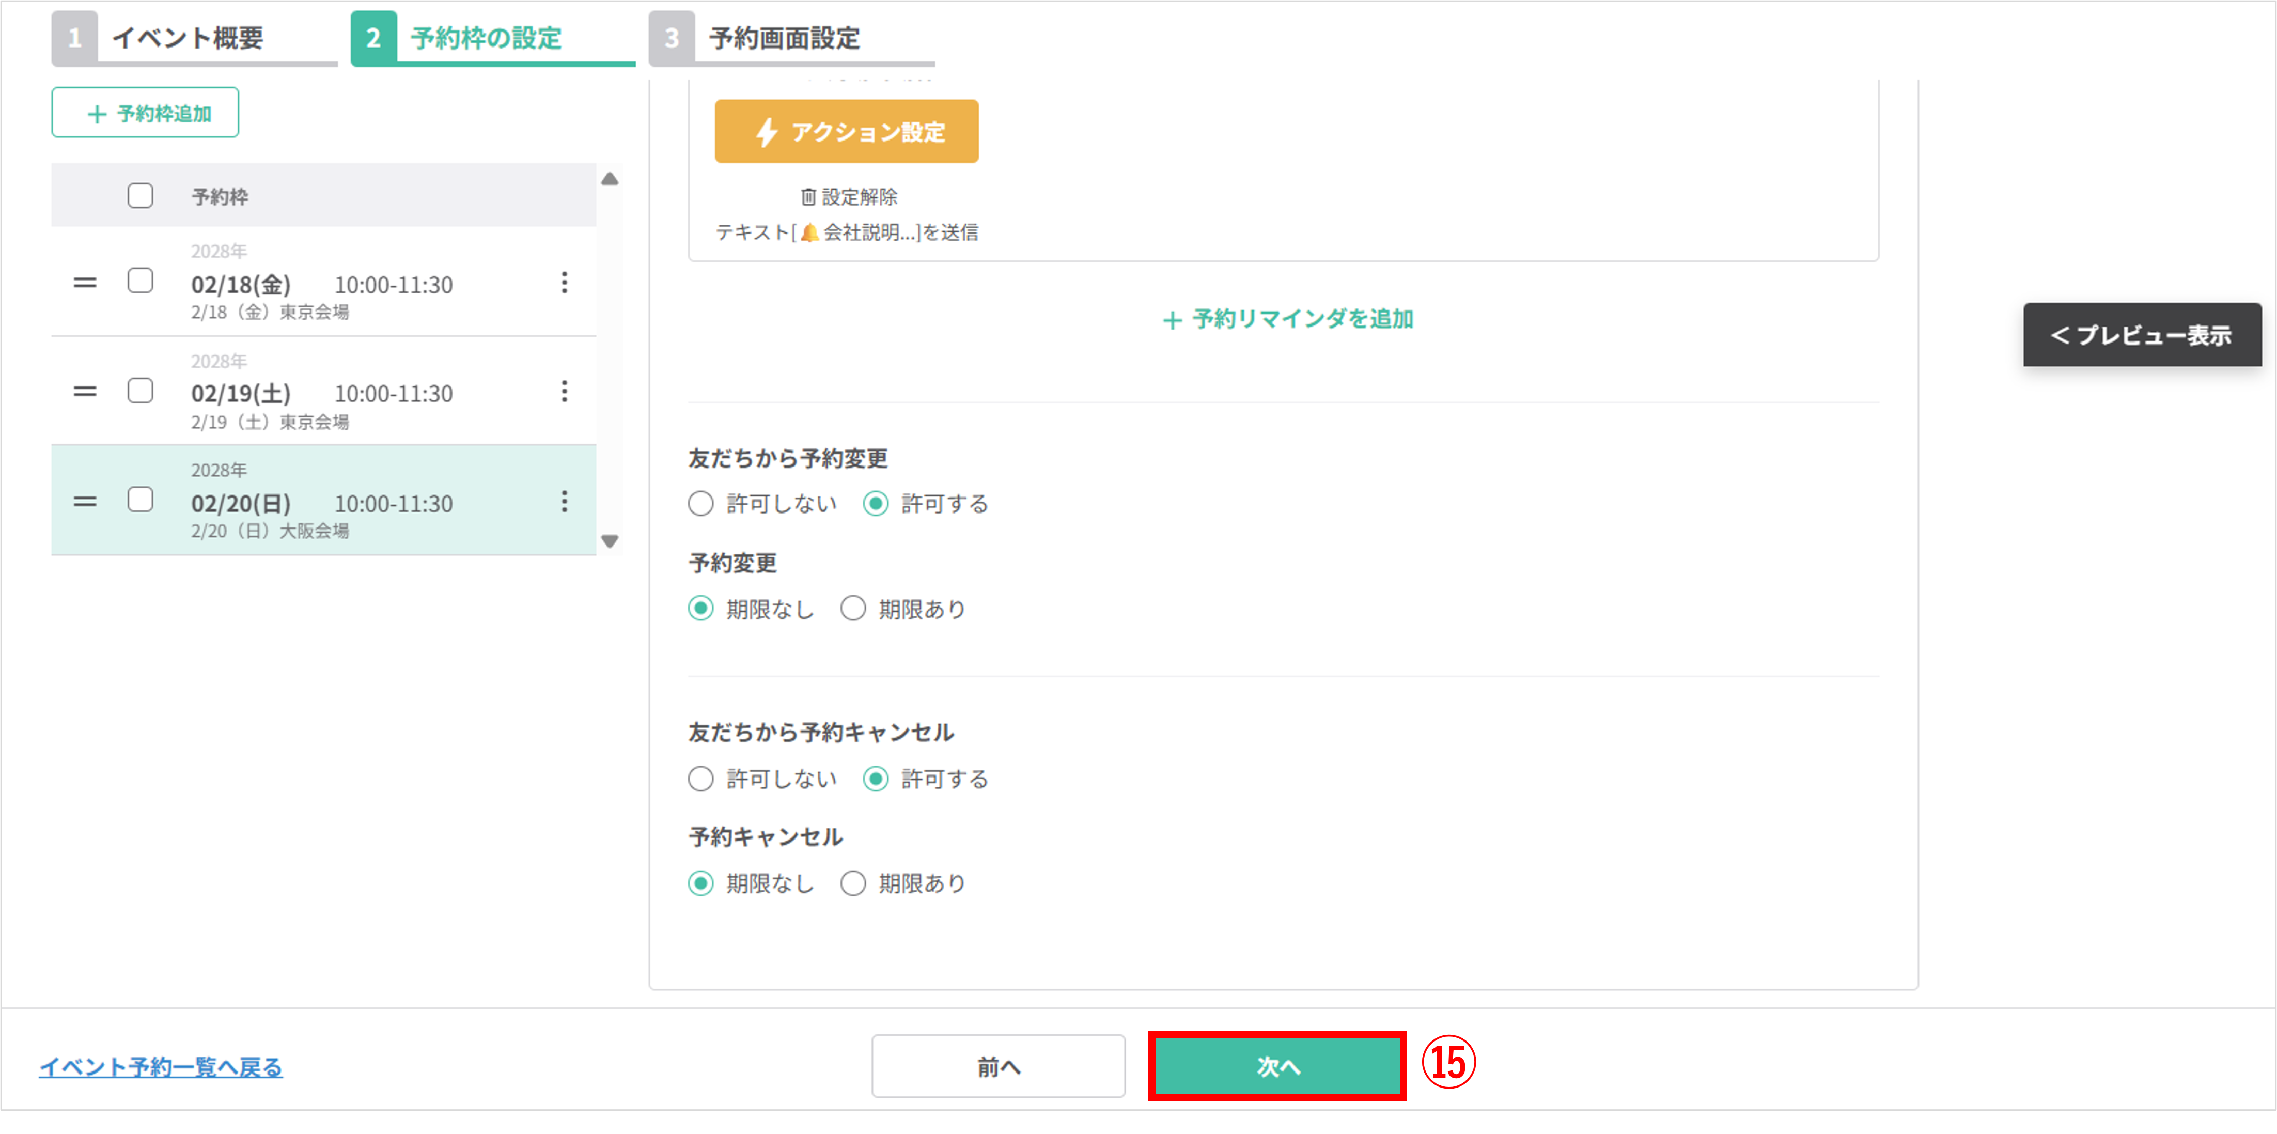Click the plus icon on 予約枠追加
Screen dimensions: 2277x1134
click(97, 114)
